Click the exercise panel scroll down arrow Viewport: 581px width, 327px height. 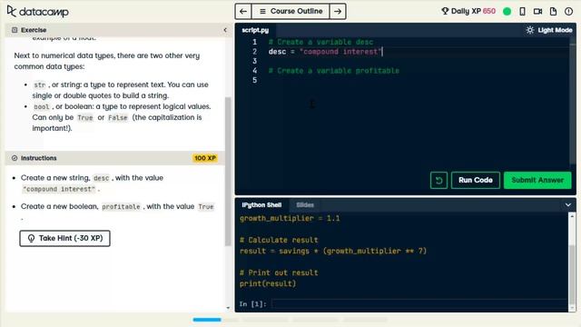[x=228, y=308]
